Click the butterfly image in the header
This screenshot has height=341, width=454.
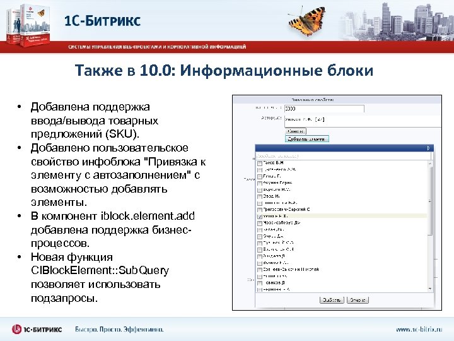[x=307, y=21]
